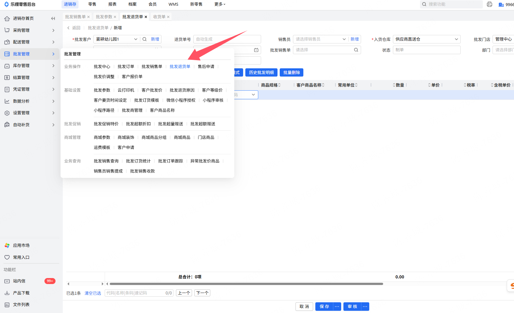Focus the 代码|名称|条码|速记码 search field
The height and width of the screenshot is (313, 514).
[139, 293]
